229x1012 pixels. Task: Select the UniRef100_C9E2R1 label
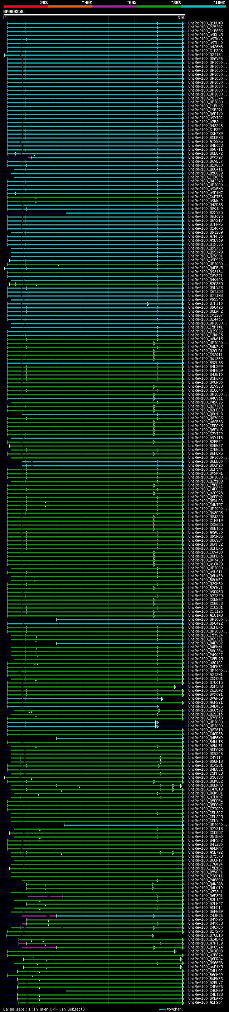205,110
